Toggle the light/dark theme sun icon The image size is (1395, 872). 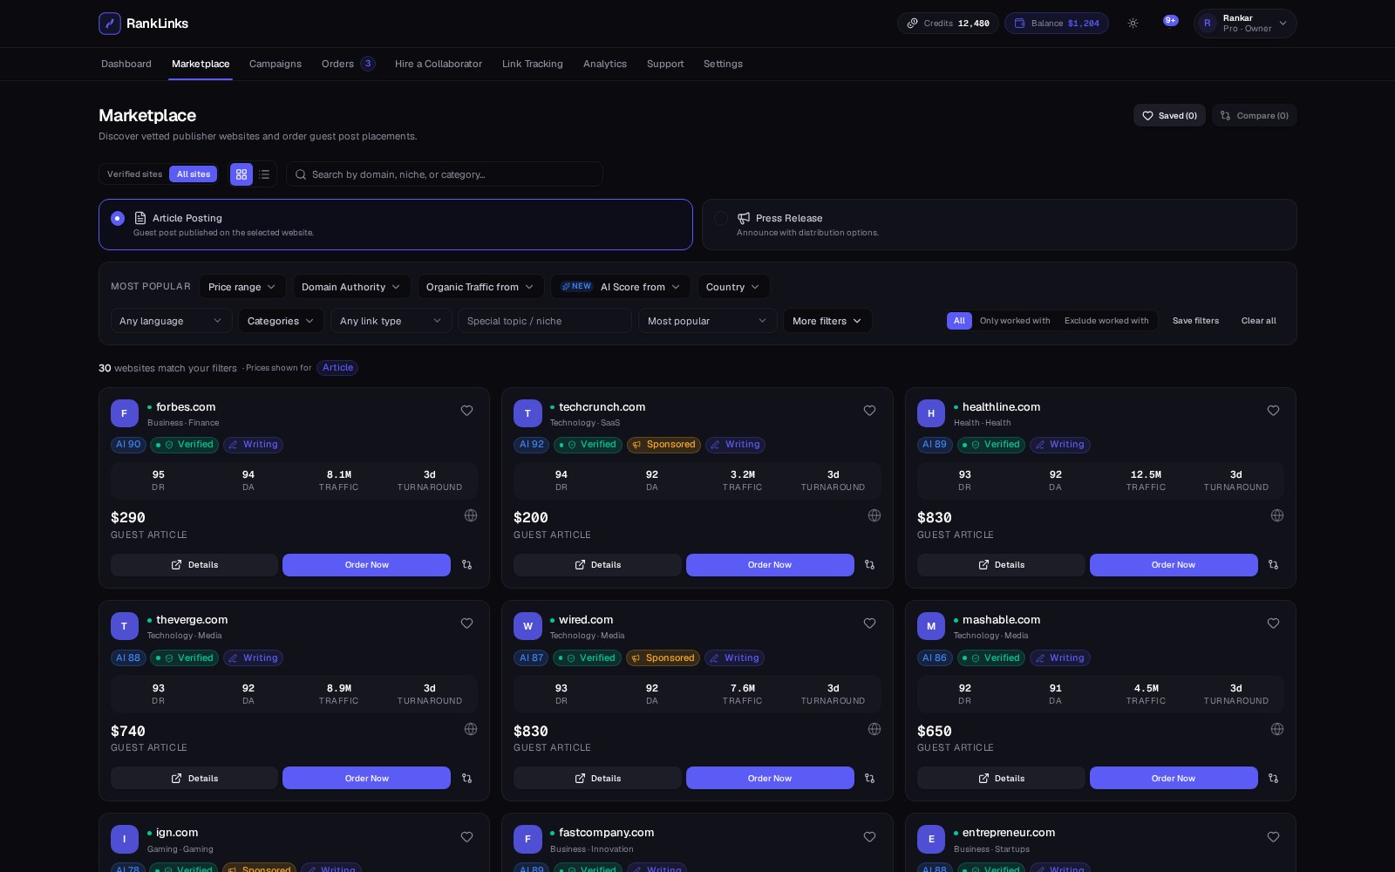[x=1133, y=24]
